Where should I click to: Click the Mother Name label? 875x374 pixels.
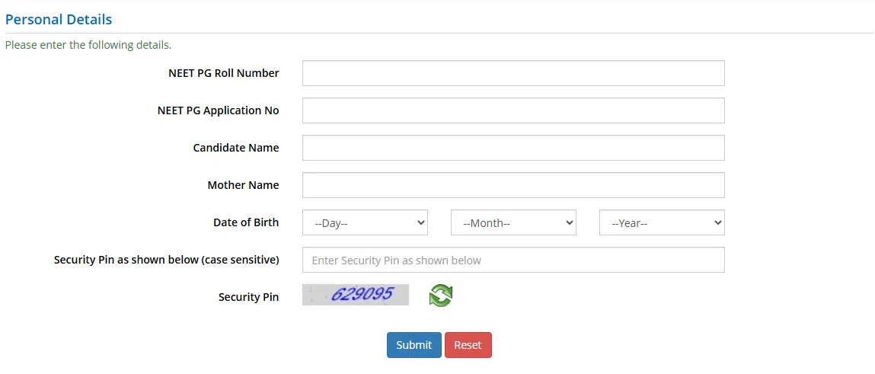[243, 185]
